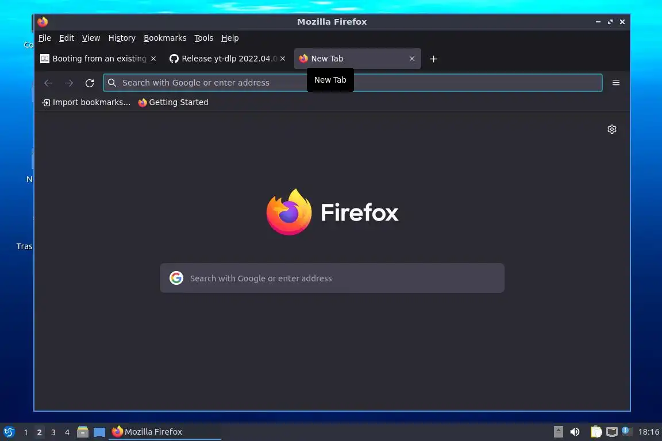
Task: Switch to workspace 1 in the taskbar
Action: [26, 432]
